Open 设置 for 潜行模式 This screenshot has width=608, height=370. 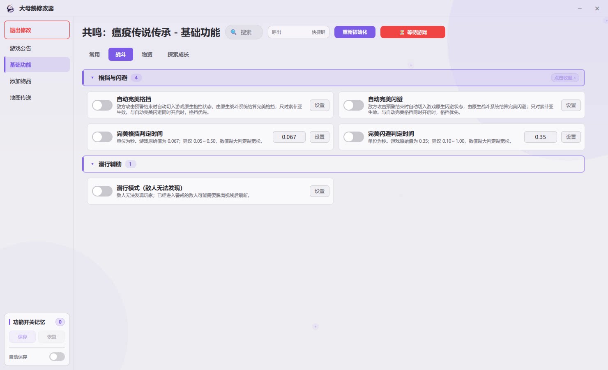click(320, 191)
